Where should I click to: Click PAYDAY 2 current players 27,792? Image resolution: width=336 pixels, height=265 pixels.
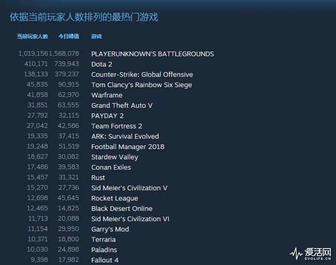click(x=38, y=115)
